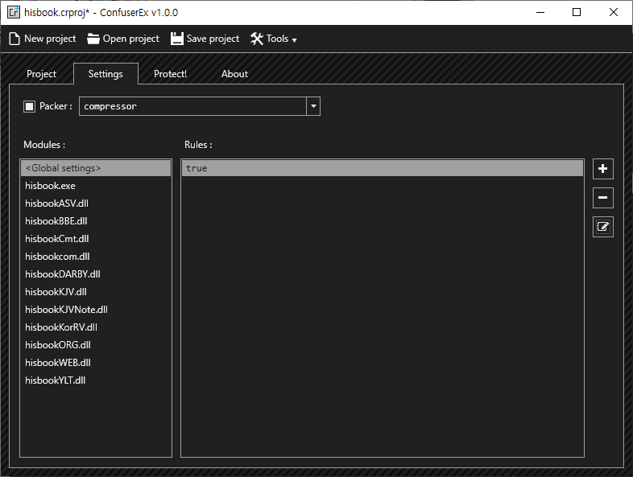633x477 pixels.
Task: Click the Save project floppy disk icon
Action: coord(177,39)
